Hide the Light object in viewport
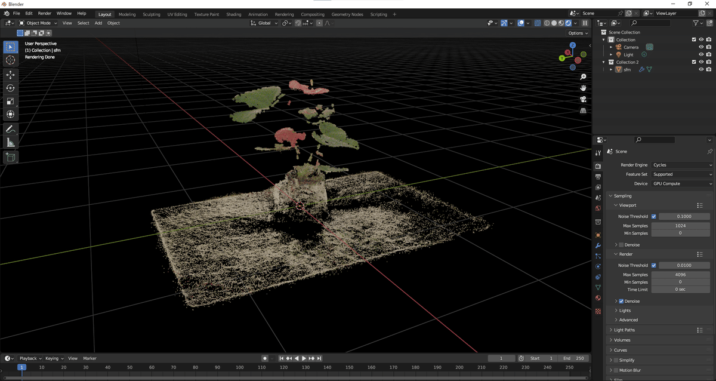716x381 pixels. (x=701, y=54)
